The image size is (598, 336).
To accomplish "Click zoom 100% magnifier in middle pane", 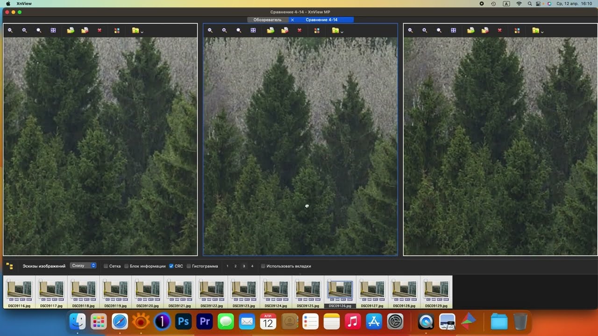I will click(239, 30).
